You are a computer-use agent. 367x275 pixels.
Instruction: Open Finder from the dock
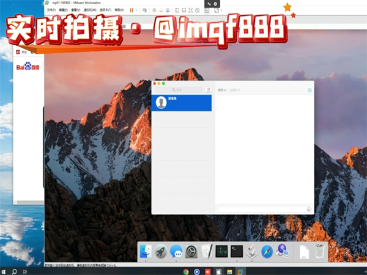[146, 251]
